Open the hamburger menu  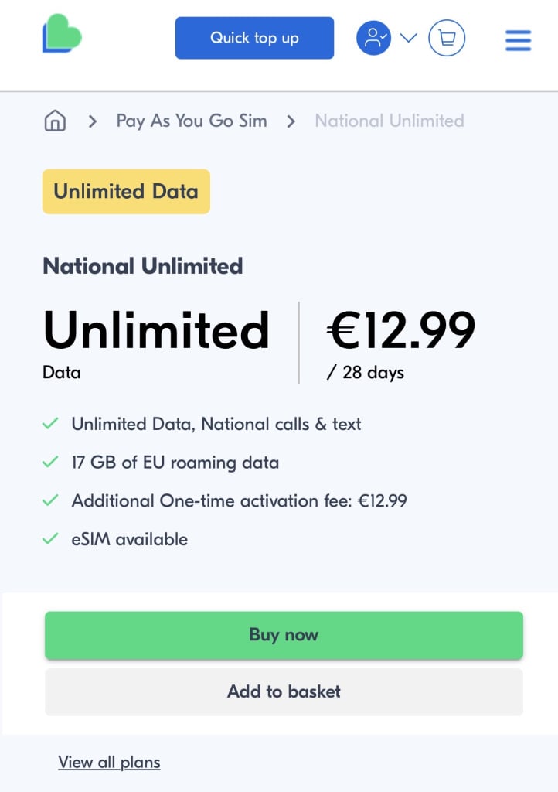click(518, 40)
